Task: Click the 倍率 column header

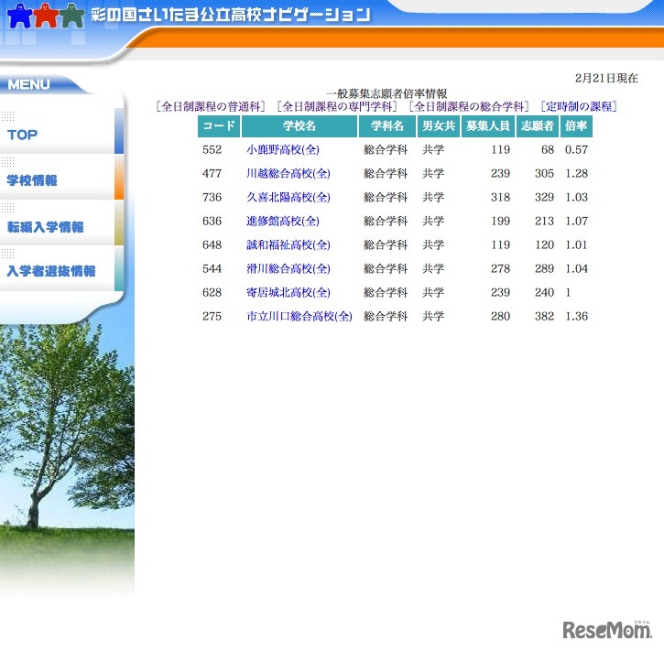Action: [x=576, y=125]
